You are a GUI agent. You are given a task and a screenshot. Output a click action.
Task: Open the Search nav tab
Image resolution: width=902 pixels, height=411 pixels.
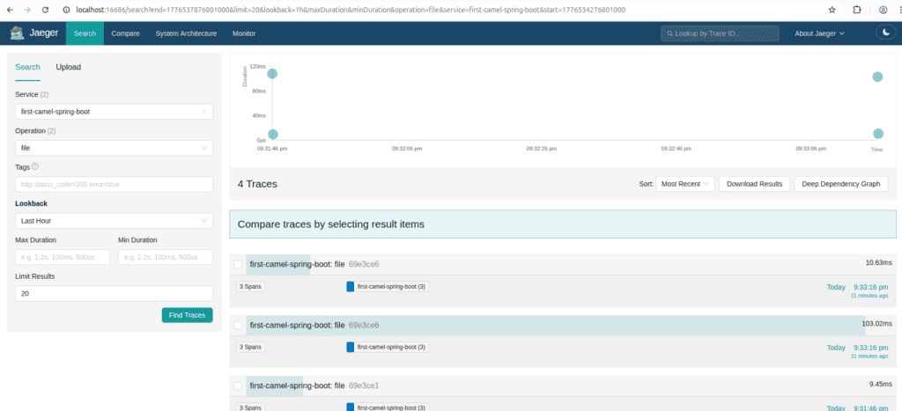click(x=85, y=33)
